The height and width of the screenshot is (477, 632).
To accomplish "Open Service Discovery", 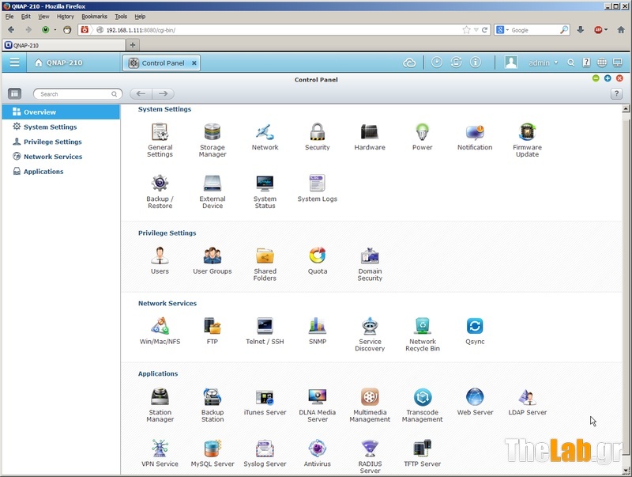I will point(370,334).
